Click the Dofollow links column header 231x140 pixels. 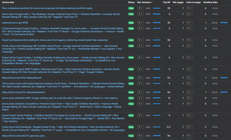click(210, 2)
